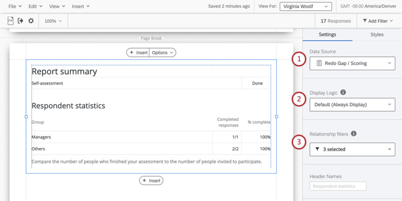
Task: Click the Header Names input field
Action: [338, 186]
